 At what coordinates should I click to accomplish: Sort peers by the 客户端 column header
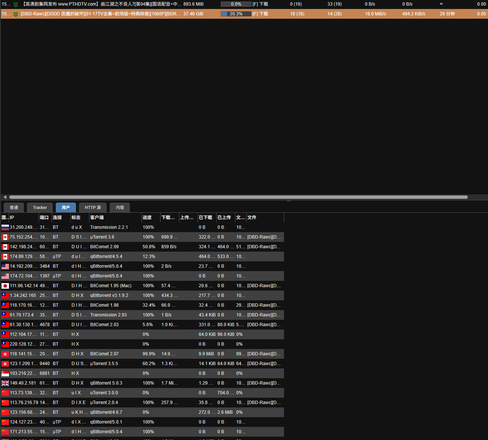116,218
